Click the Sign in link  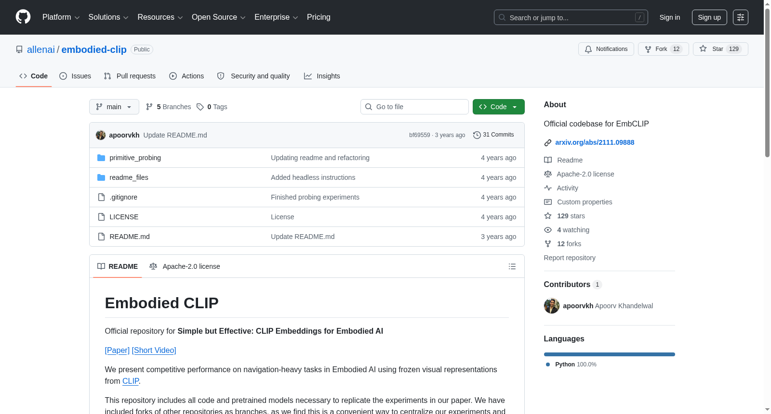(670, 17)
